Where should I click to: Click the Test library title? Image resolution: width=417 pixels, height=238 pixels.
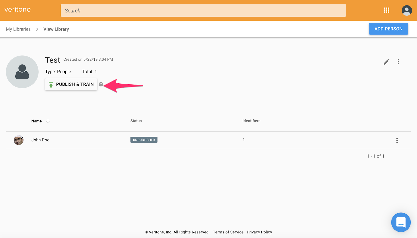coord(53,60)
